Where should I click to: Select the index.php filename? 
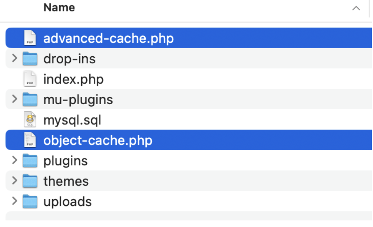pos(73,80)
